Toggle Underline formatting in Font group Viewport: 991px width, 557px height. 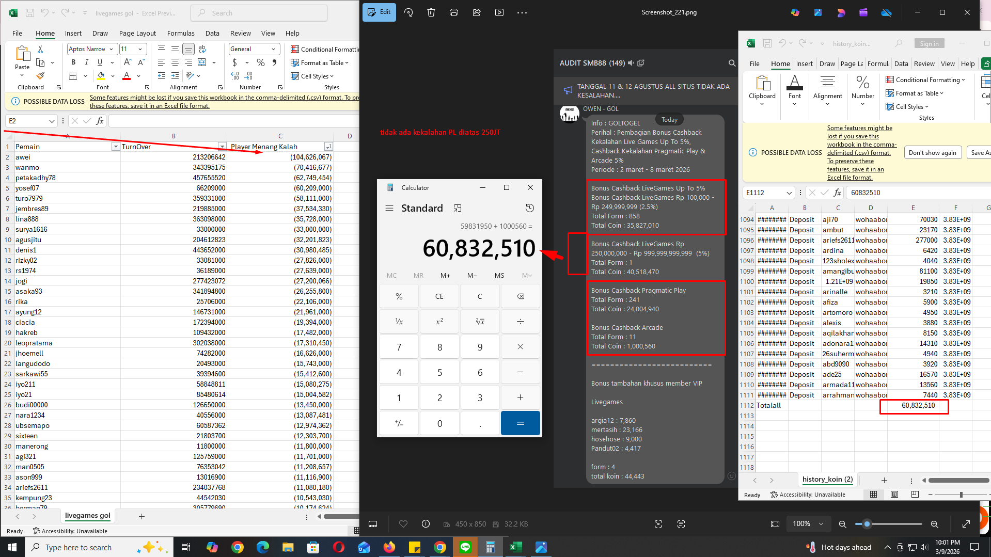pos(100,62)
